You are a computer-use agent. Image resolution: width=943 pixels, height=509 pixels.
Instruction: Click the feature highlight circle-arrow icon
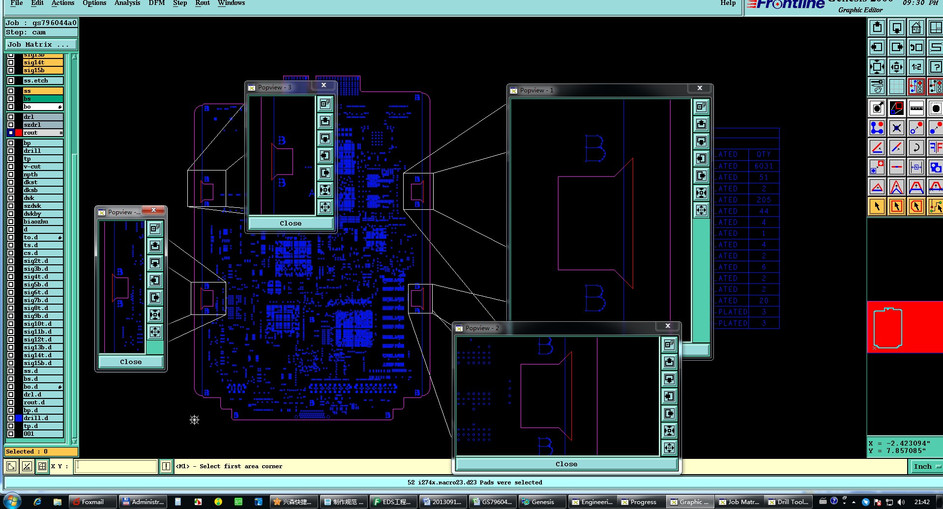click(x=877, y=108)
